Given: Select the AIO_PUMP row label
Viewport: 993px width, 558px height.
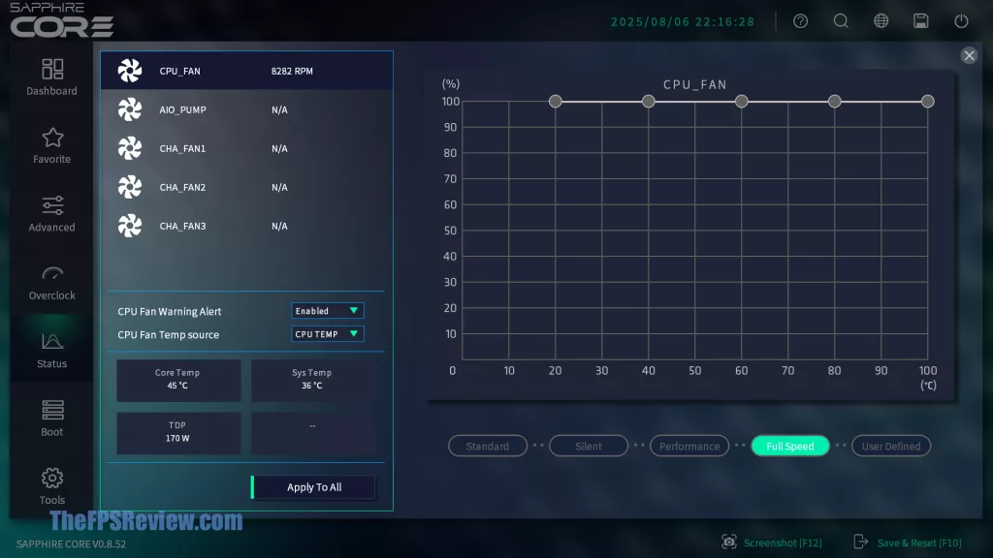Looking at the screenshot, I should tap(182, 109).
